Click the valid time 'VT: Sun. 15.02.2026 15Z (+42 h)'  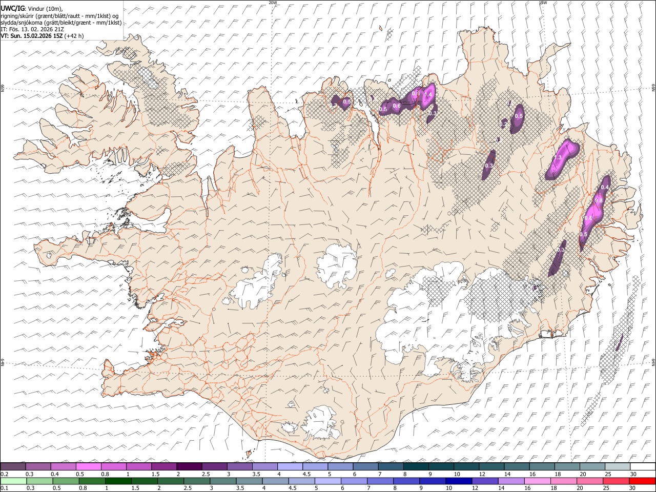click(42, 36)
